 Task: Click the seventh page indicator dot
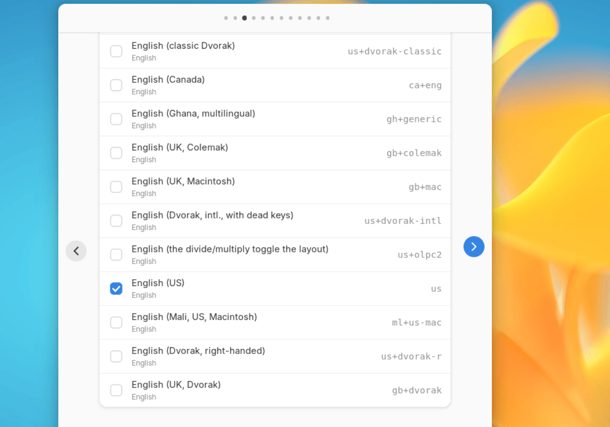[281, 18]
